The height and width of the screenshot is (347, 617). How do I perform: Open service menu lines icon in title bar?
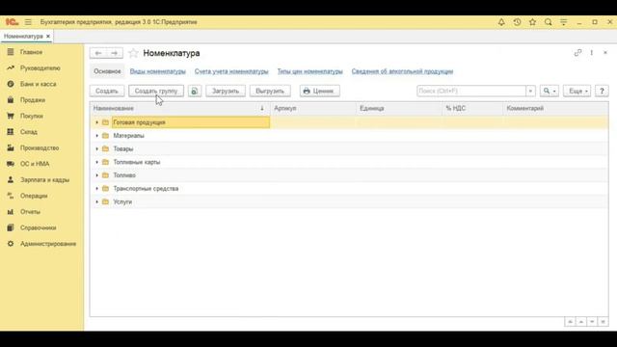coord(563,22)
